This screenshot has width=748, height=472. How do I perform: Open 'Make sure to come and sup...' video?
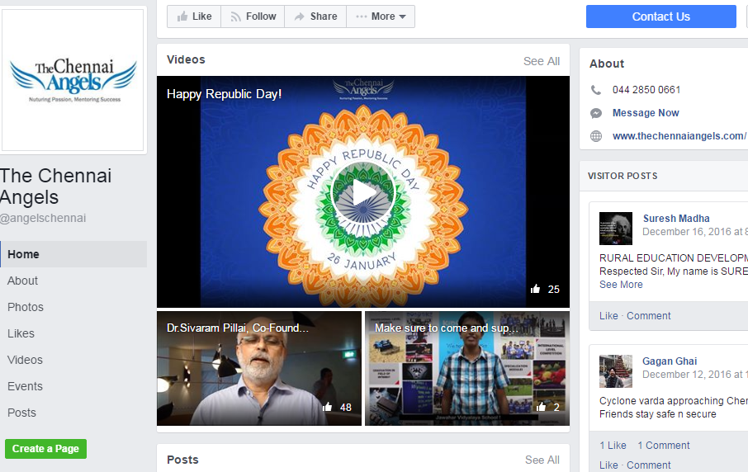(x=467, y=368)
